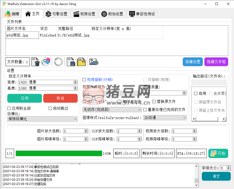The height and width of the screenshot is (189, 234).
Task: Click the 开始 start button
Action: (x=218, y=153)
